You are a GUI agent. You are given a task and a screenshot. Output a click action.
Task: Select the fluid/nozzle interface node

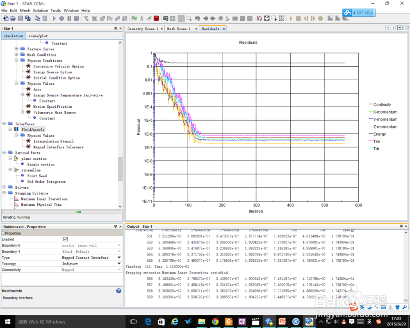[x=33, y=129]
